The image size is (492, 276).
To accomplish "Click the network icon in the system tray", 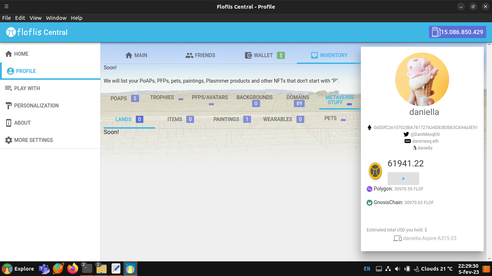I will 388,269.
